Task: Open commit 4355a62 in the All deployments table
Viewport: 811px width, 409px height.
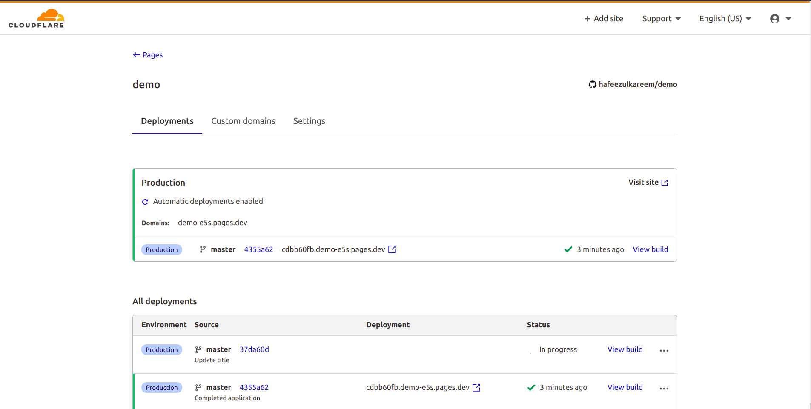Action: (254, 387)
